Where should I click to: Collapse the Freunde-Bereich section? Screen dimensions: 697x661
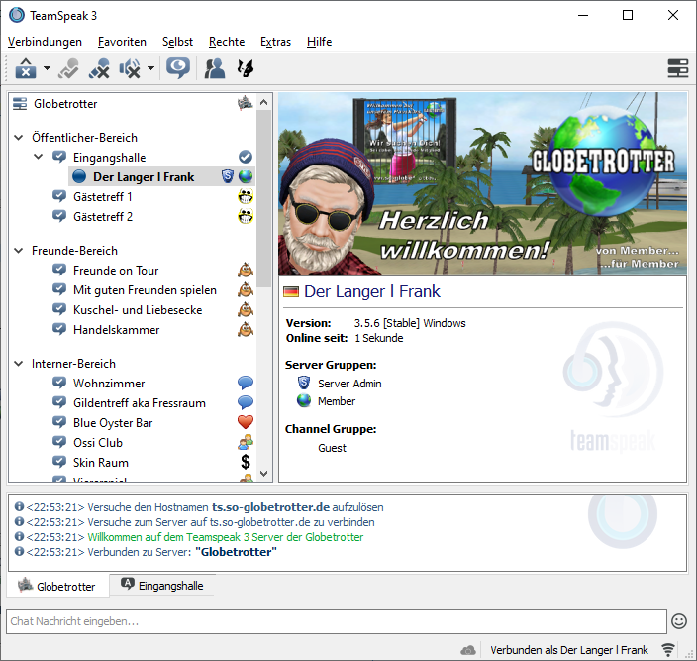(19, 251)
